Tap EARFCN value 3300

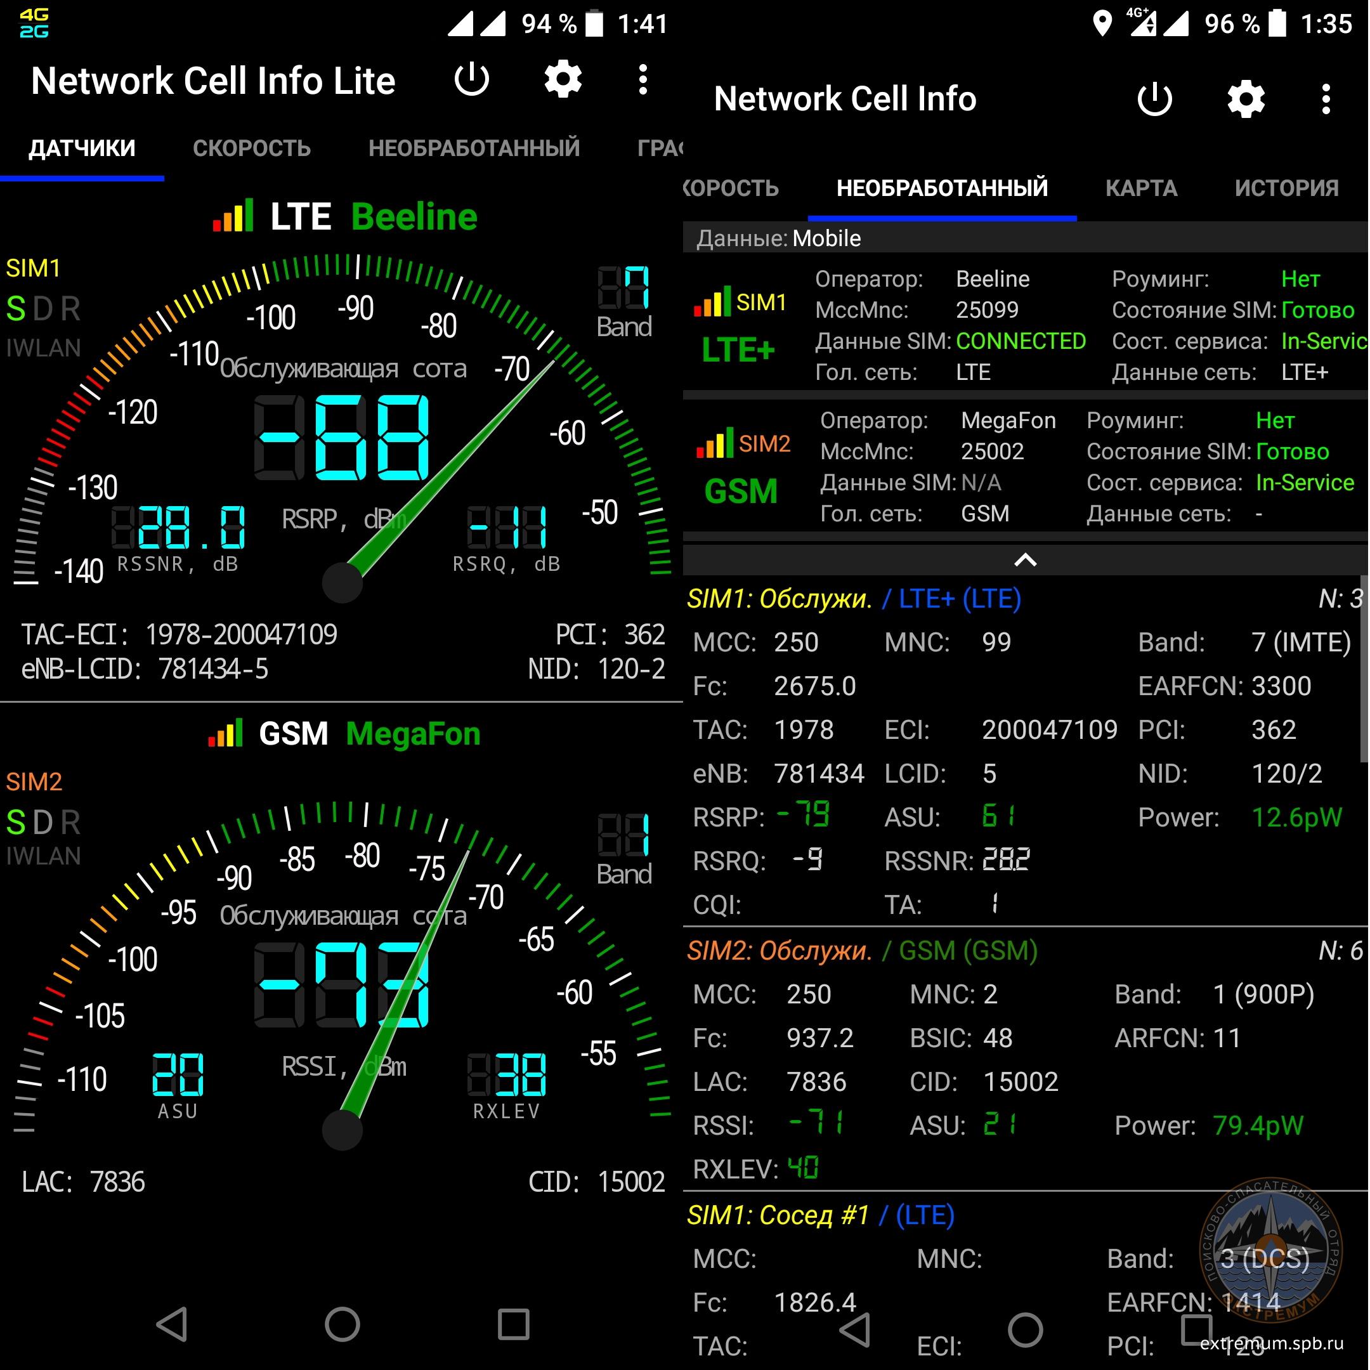1281,686
